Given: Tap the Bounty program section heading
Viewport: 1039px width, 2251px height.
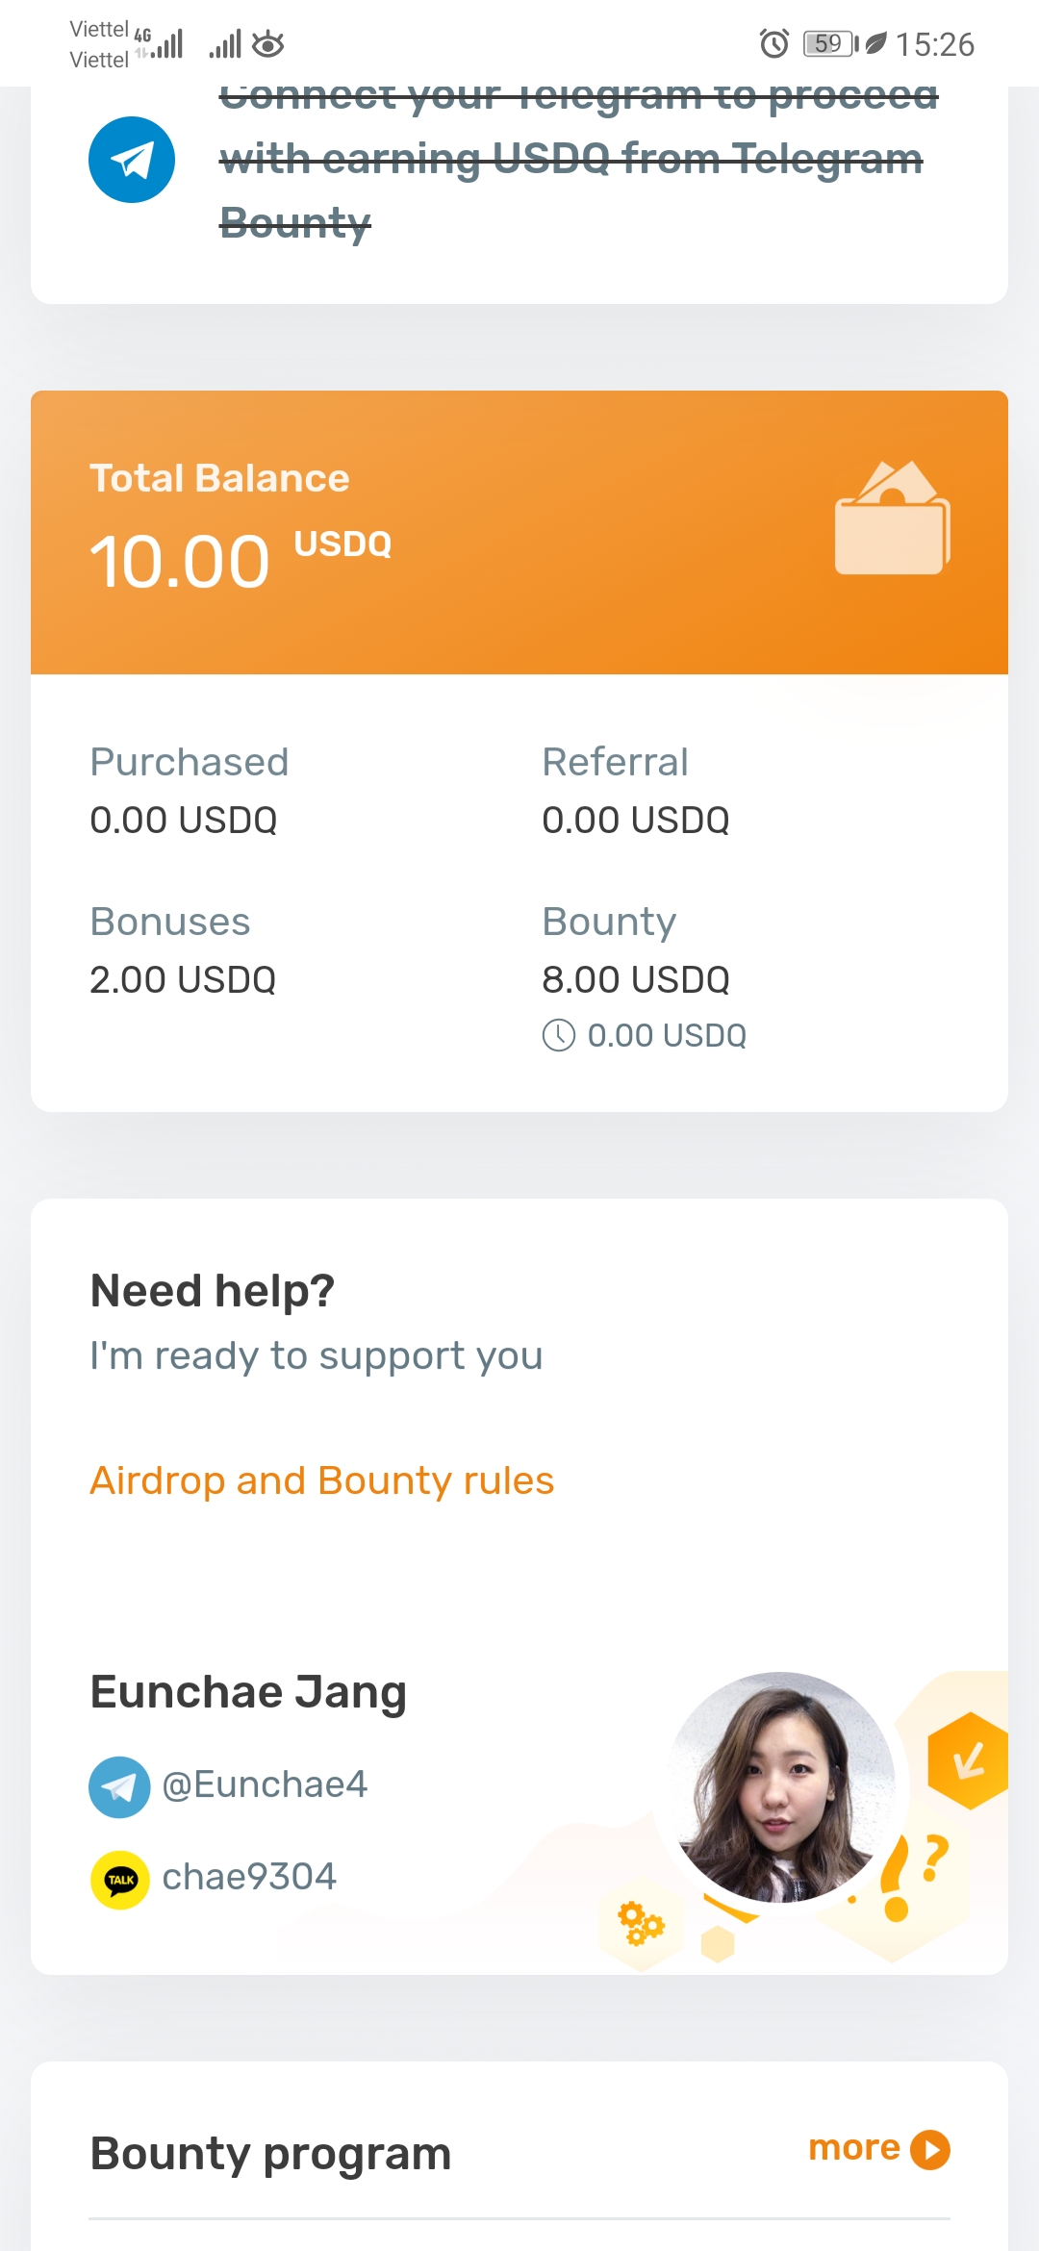Looking at the screenshot, I should 270,2154.
